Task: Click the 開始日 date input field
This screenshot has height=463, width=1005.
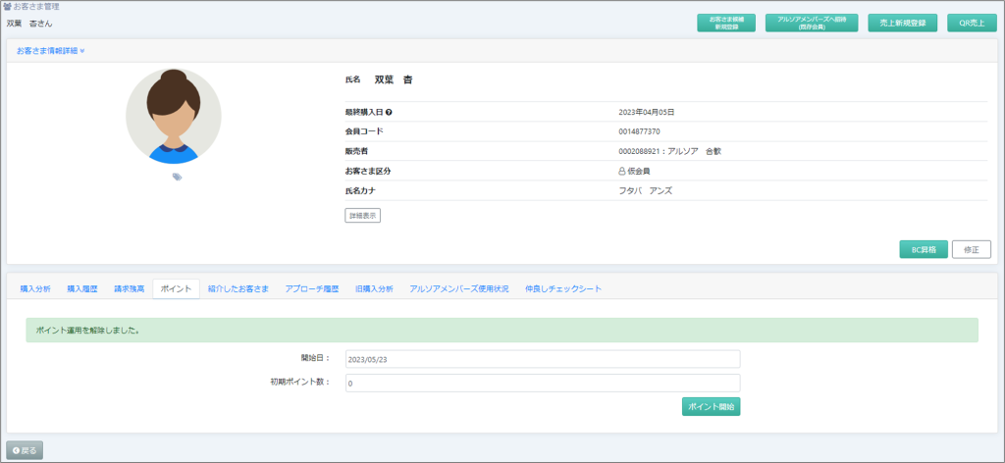Action: click(542, 359)
